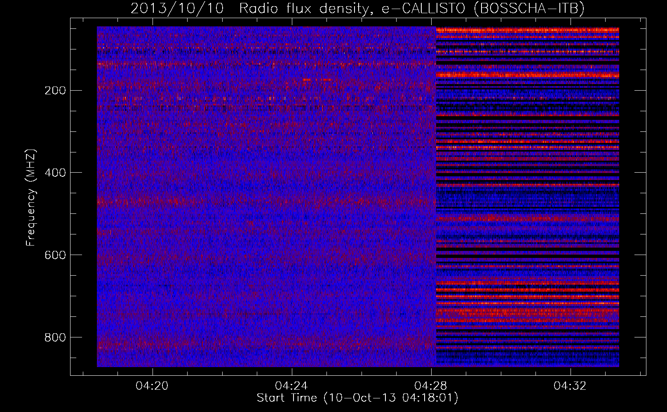667x412 pixels.
Task: Click the 04:28 time tick label
Action: tap(431, 386)
